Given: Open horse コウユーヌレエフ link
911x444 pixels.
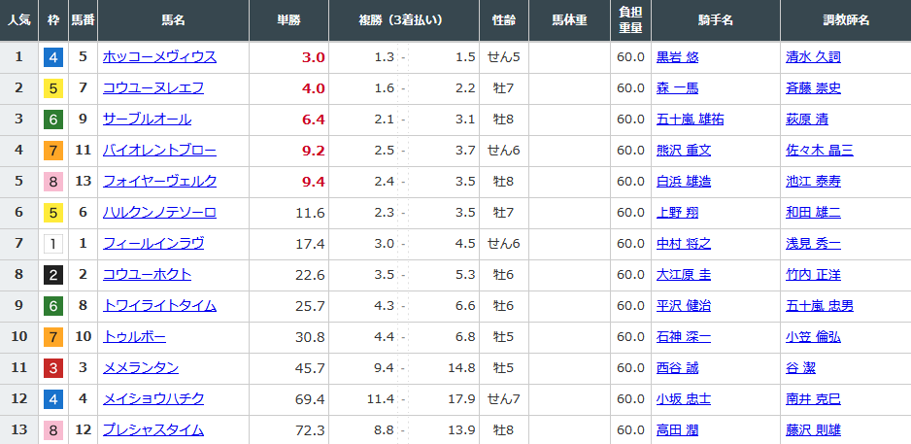Looking at the screenshot, I should tap(153, 88).
